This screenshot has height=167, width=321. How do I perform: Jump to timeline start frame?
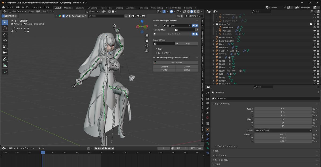point(96,148)
